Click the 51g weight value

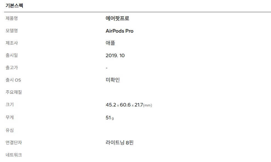pos(109,118)
